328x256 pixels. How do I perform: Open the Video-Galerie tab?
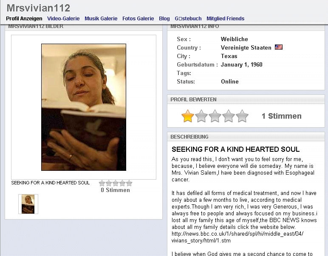[63, 19]
